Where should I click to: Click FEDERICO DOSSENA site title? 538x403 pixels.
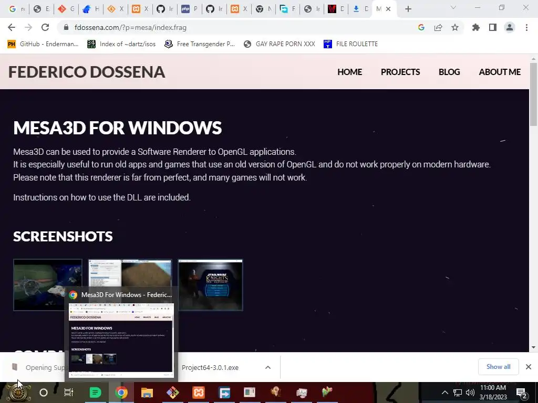pos(87,72)
